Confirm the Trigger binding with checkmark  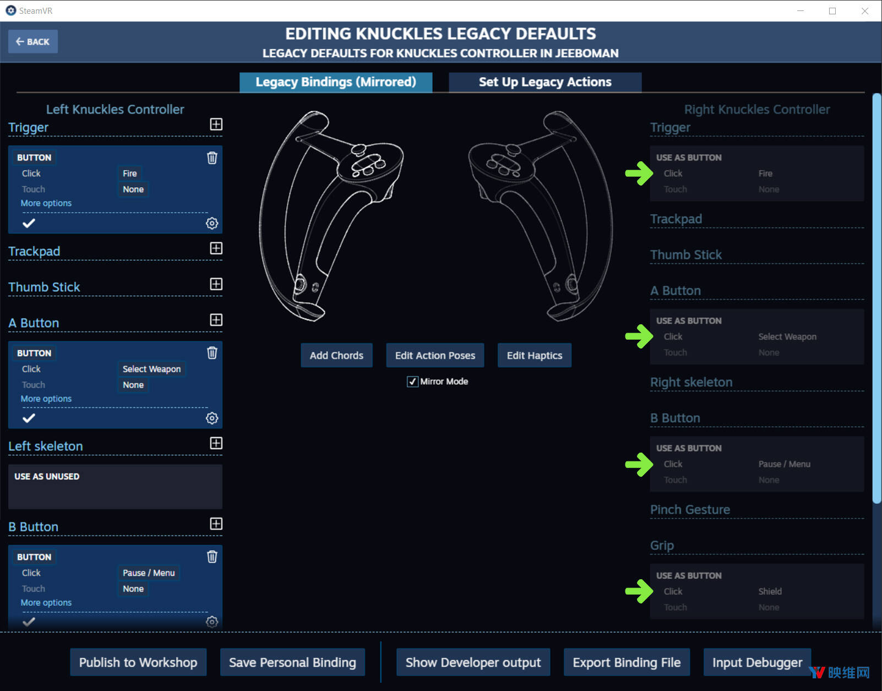pyautogui.click(x=29, y=223)
